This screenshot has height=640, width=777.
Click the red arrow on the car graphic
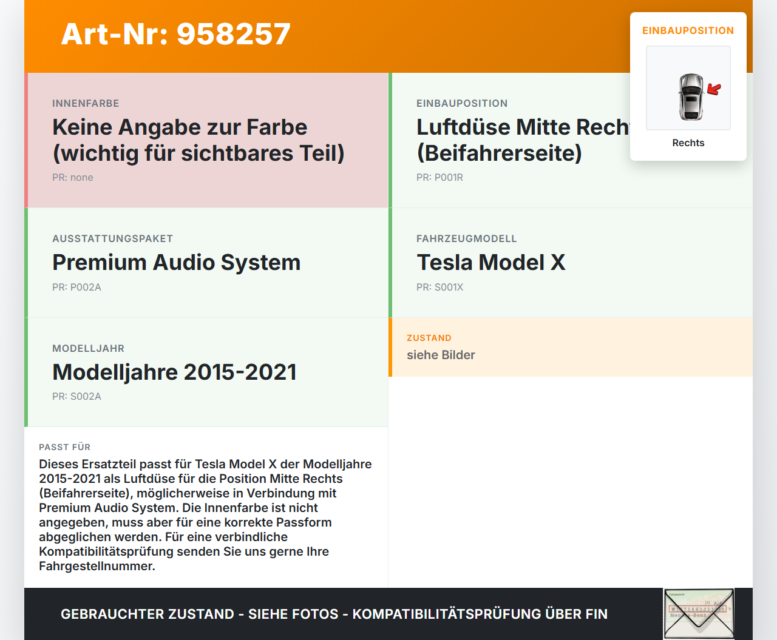[x=714, y=90]
